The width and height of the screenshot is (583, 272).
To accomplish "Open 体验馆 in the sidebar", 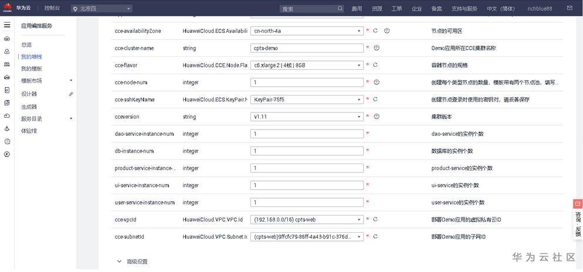I will [x=29, y=131].
